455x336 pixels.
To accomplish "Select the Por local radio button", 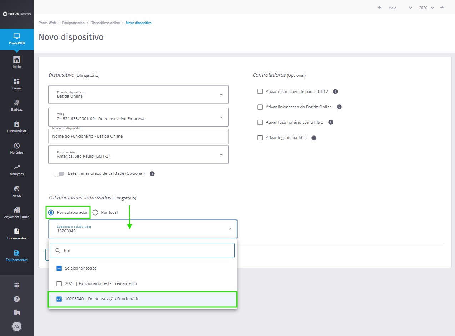I will click(95, 212).
